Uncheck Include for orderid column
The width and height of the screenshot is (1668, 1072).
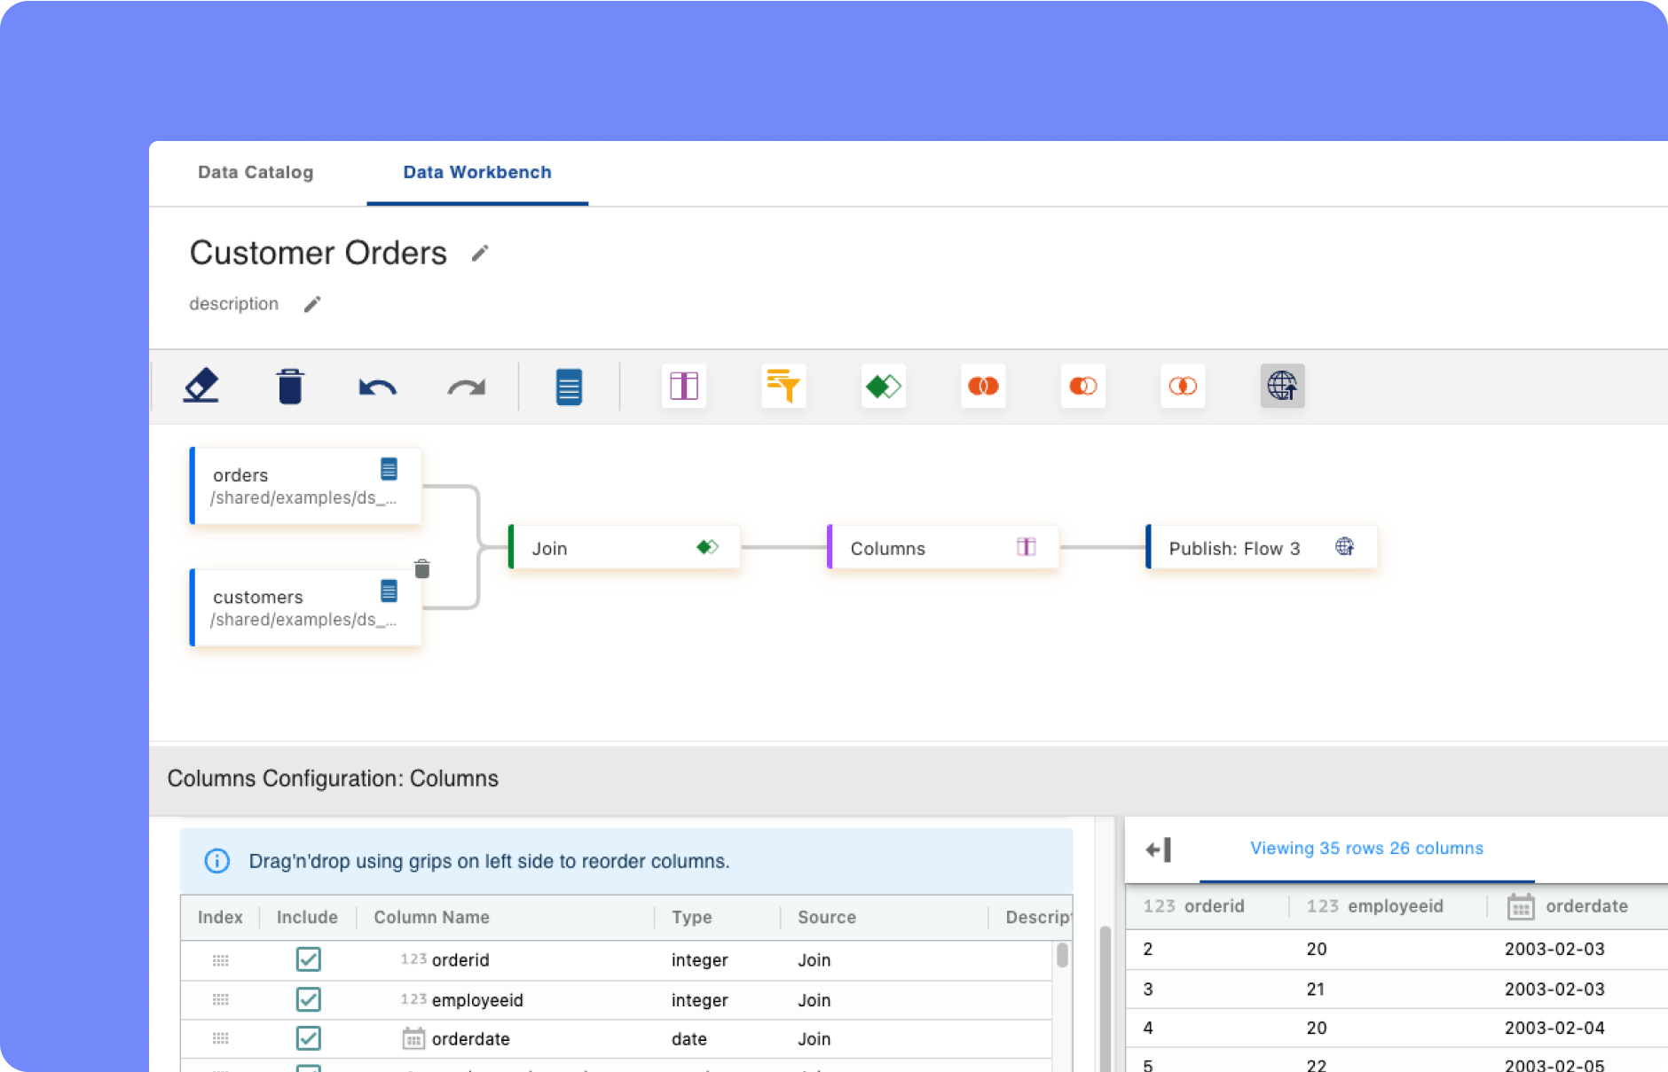pyautogui.click(x=308, y=959)
